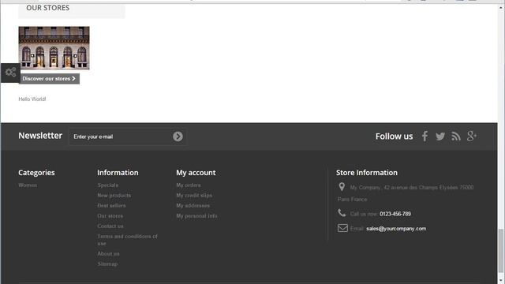Open the Specials link
Viewport: 505px width, 284px height.
click(x=108, y=185)
